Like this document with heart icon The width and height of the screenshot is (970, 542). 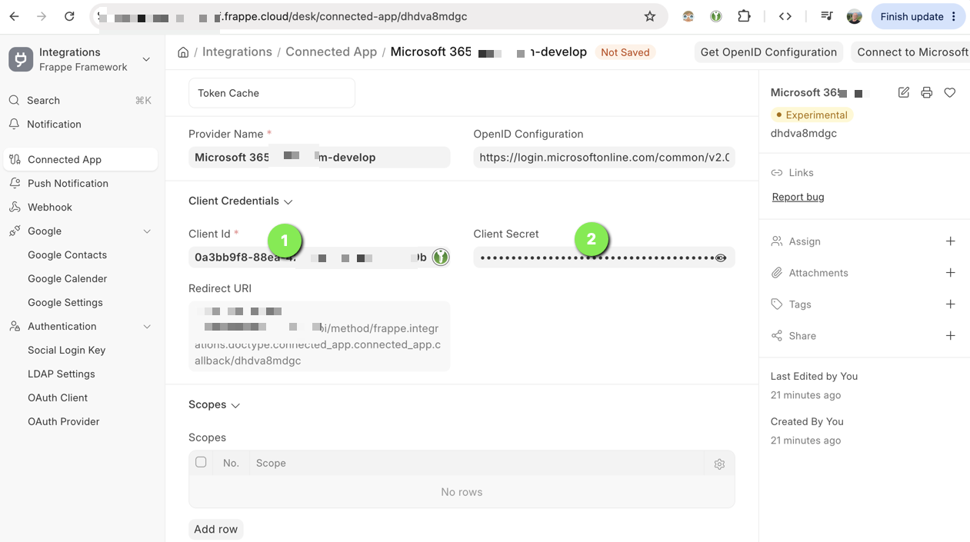950,92
